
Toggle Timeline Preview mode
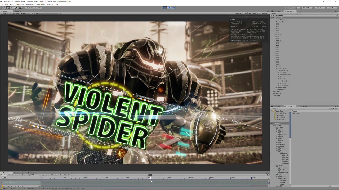point(3,175)
